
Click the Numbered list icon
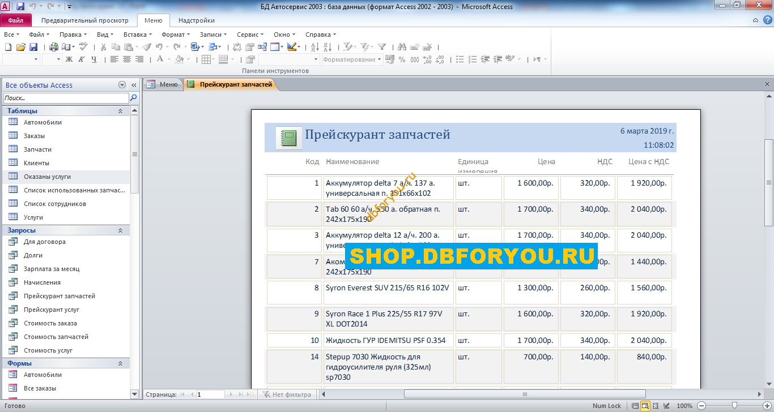(x=473, y=59)
